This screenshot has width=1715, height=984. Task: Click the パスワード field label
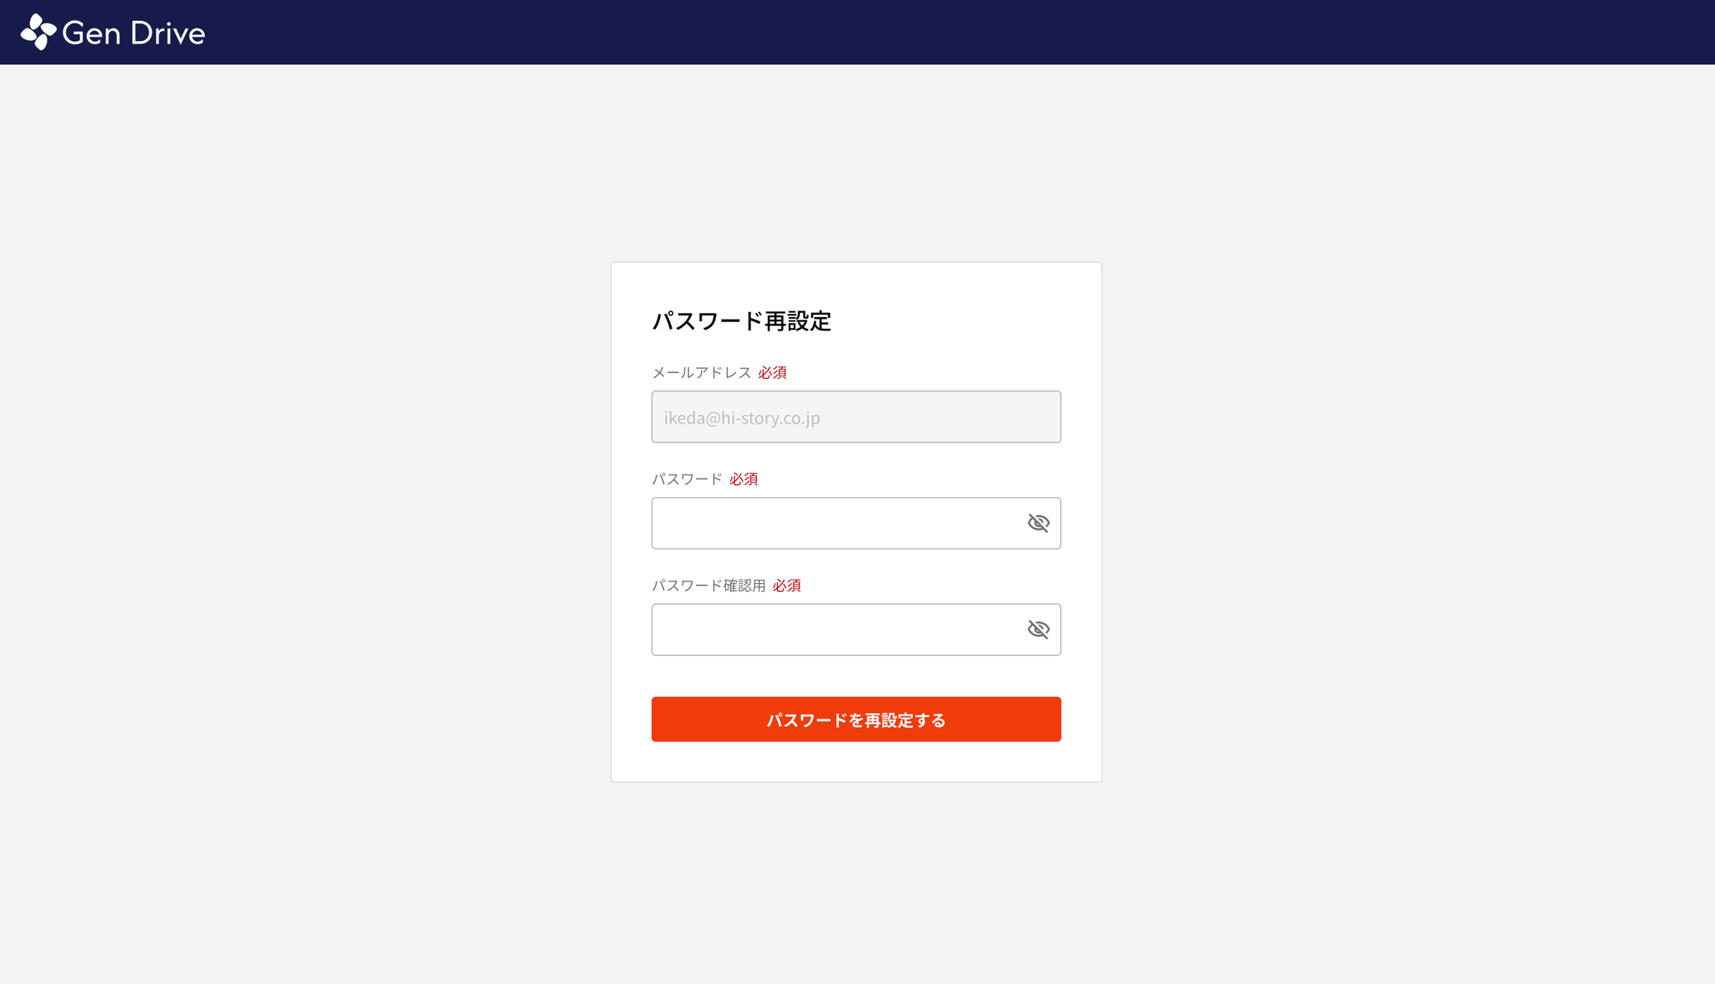(x=687, y=479)
